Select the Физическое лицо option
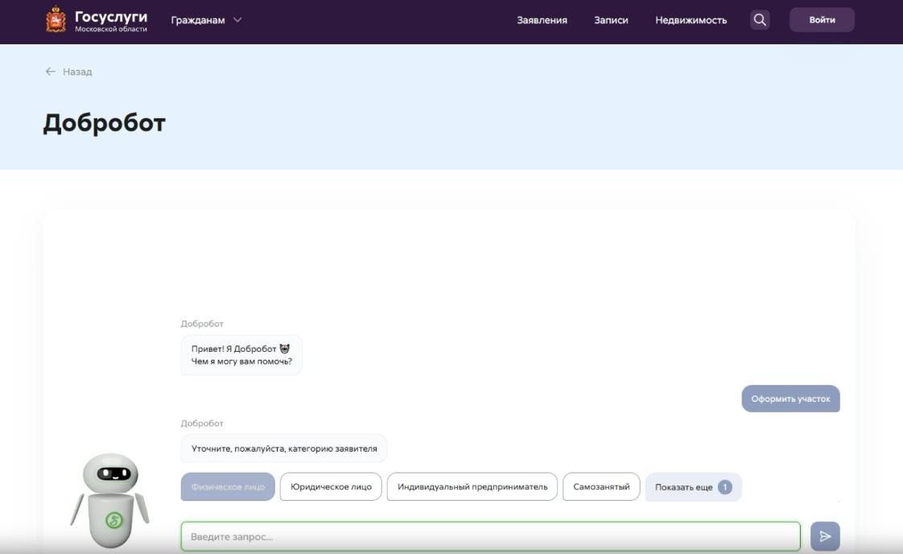The image size is (903, 554). (228, 487)
